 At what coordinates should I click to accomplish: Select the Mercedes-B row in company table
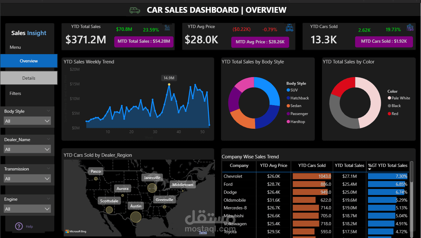[x=315, y=208]
